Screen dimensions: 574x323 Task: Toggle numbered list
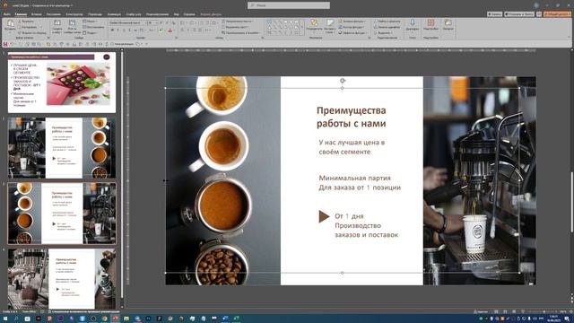coord(191,22)
